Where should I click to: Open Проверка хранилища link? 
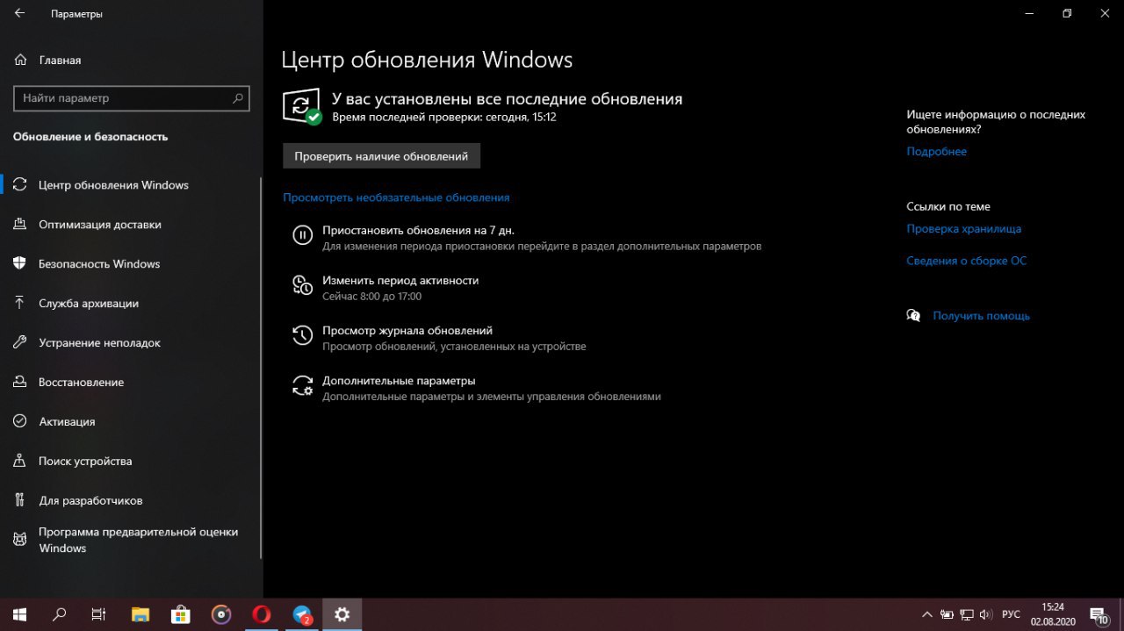click(x=963, y=228)
